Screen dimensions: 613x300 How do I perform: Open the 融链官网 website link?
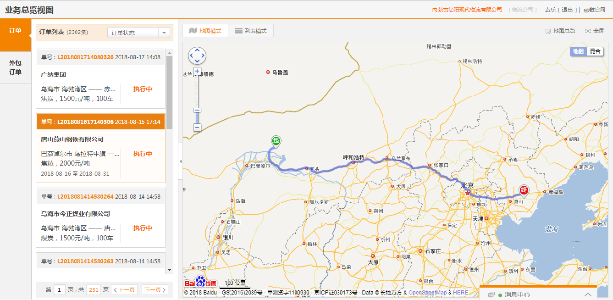[x=595, y=10]
